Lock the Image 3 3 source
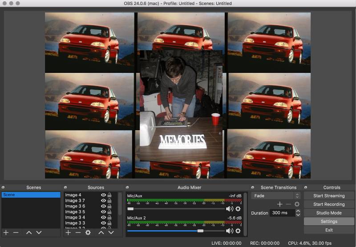The height and width of the screenshot is (247, 356). [x=109, y=223]
